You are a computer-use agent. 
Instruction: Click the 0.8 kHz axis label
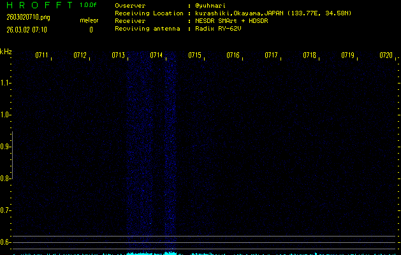[4, 178]
